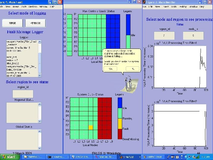This screenshot has height=160, width=213.
Task: Click inside the Regional Status list box
Action: tap(22, 113)
